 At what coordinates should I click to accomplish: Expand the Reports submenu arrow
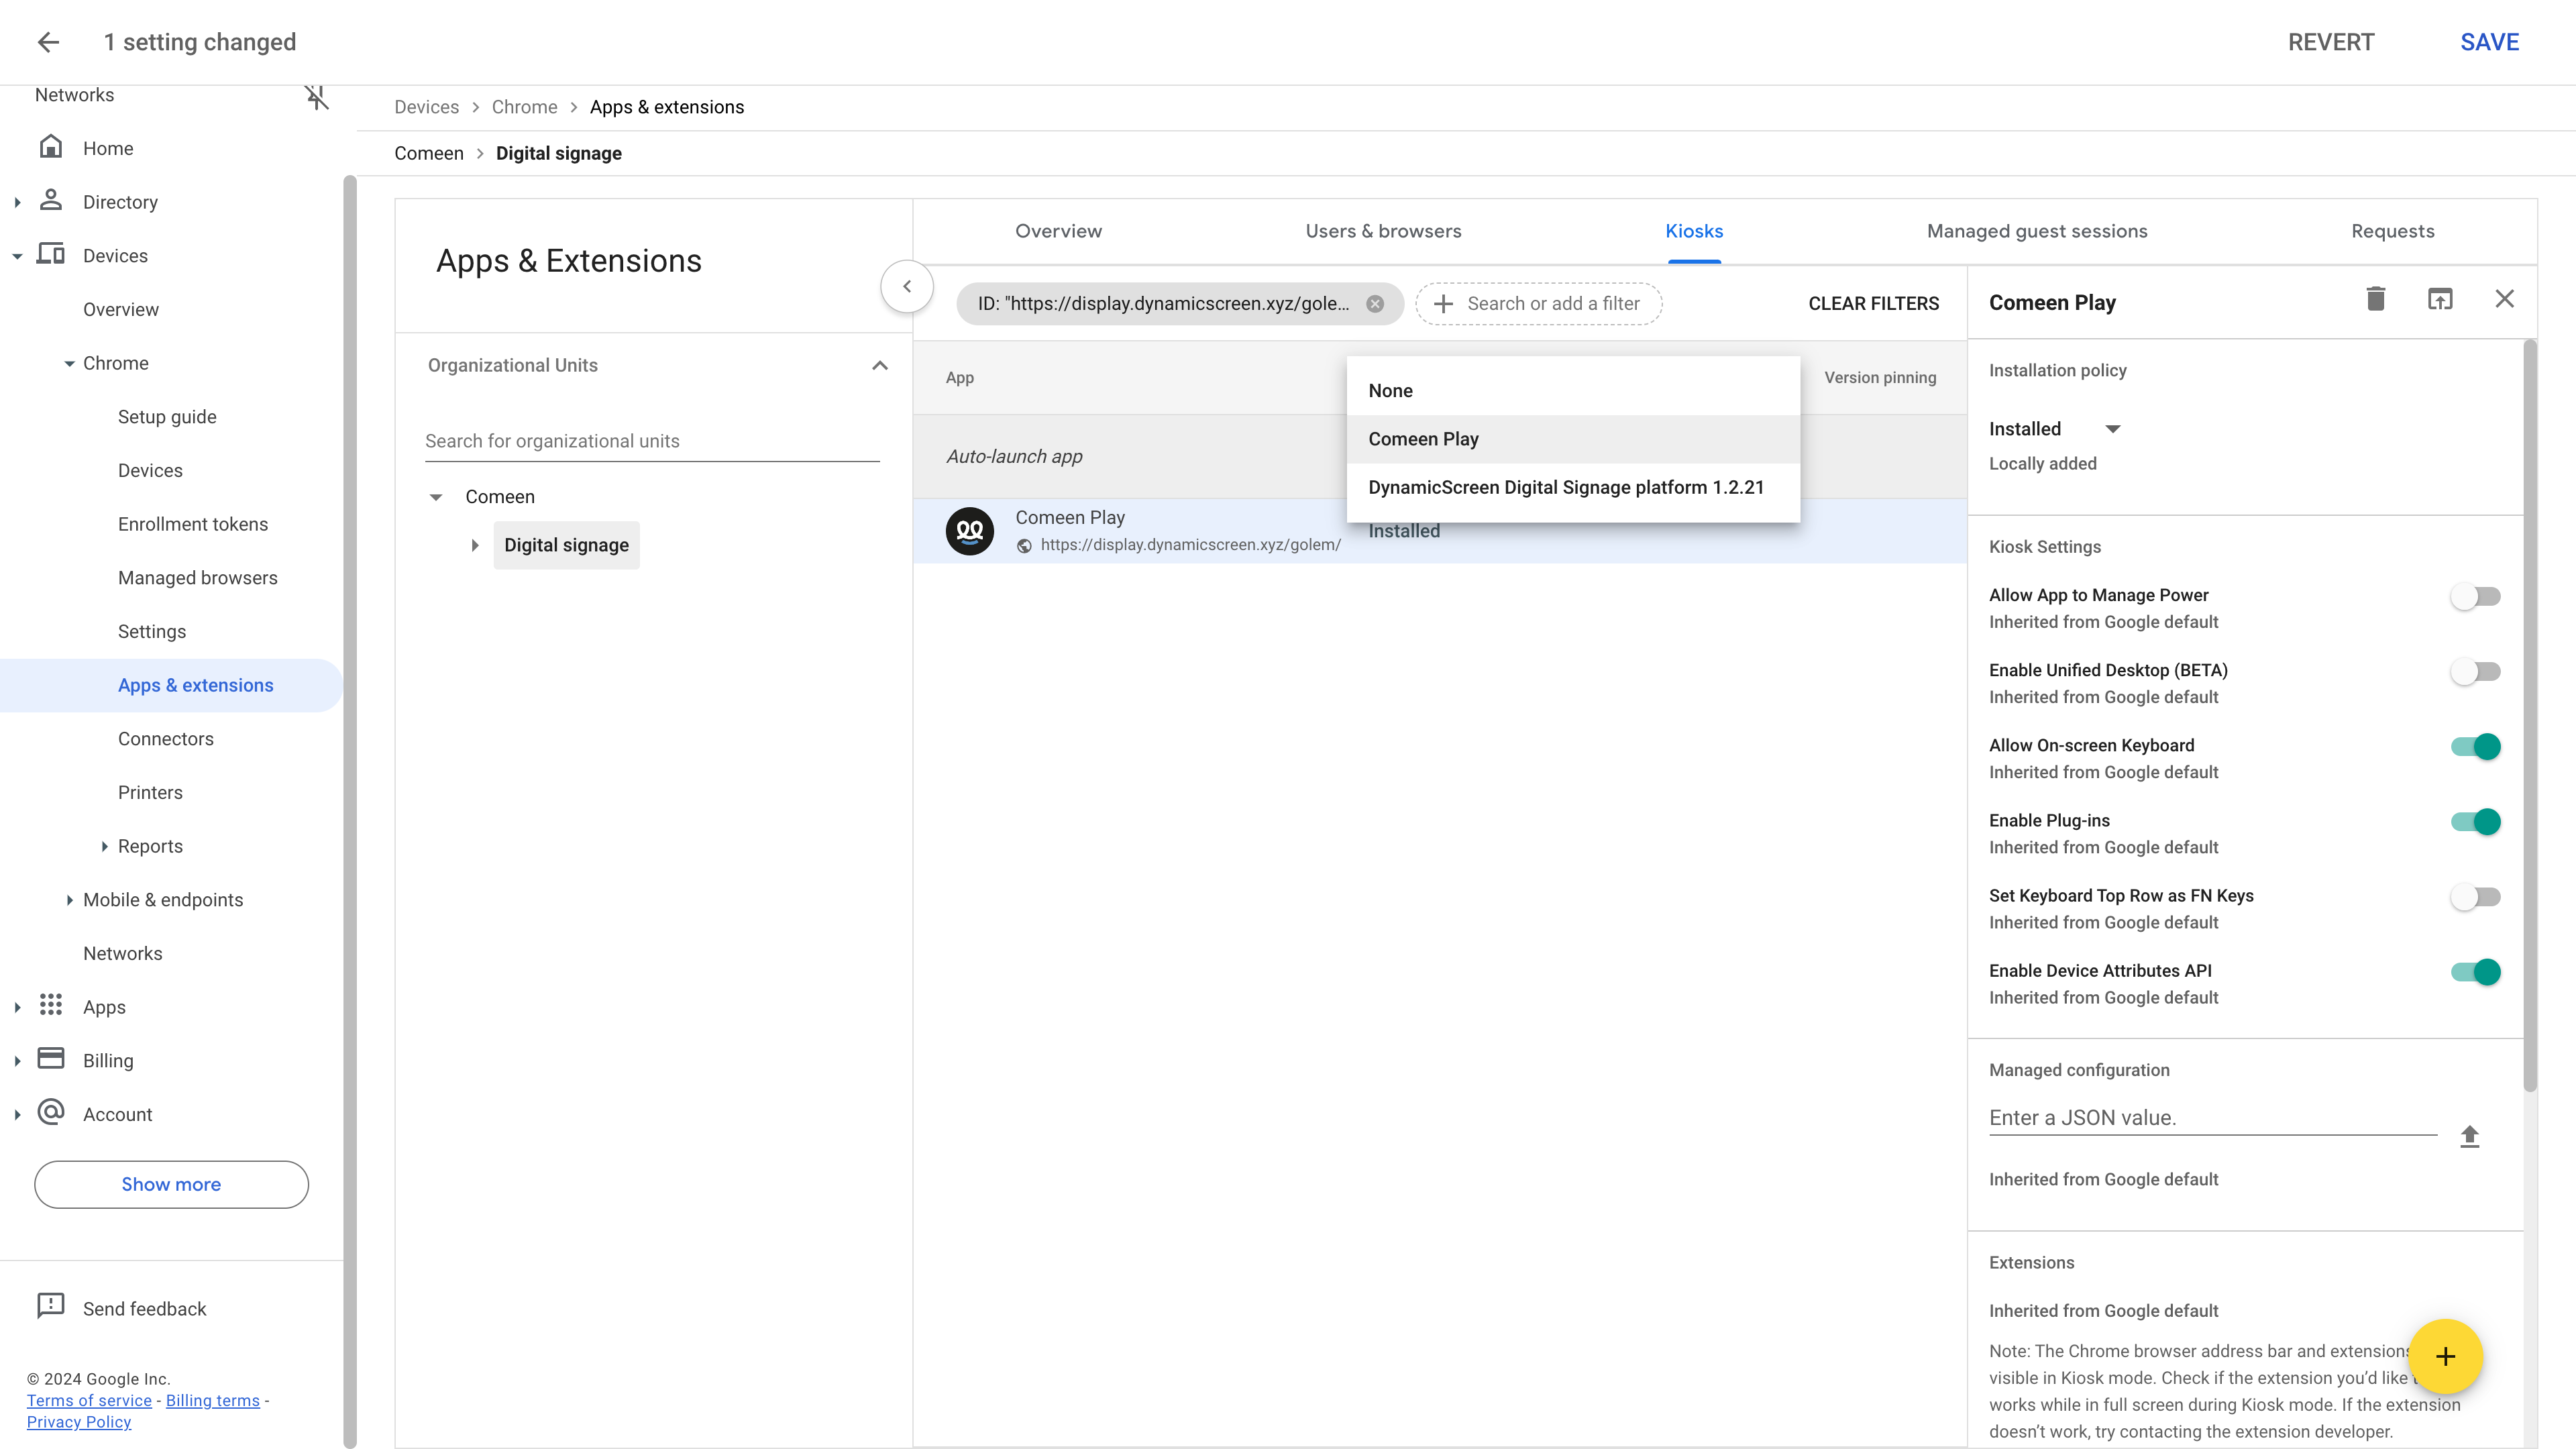(104, 847)
